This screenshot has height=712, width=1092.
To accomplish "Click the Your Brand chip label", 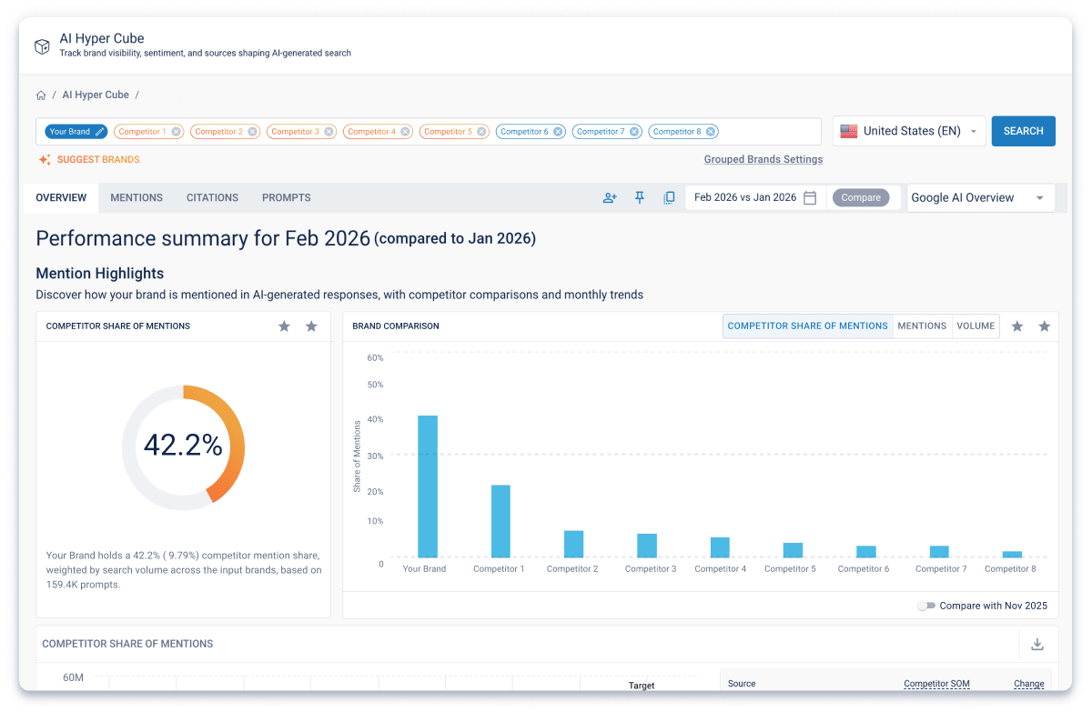I will click(70, 132).
